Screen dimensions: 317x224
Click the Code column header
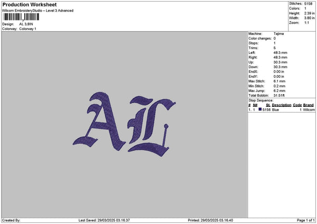pos(297,105)
